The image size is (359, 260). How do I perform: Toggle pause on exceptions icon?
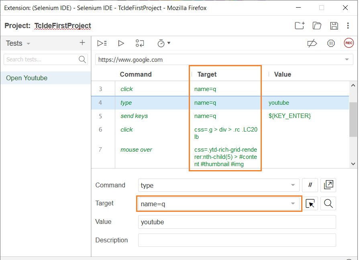coord(331,43)
